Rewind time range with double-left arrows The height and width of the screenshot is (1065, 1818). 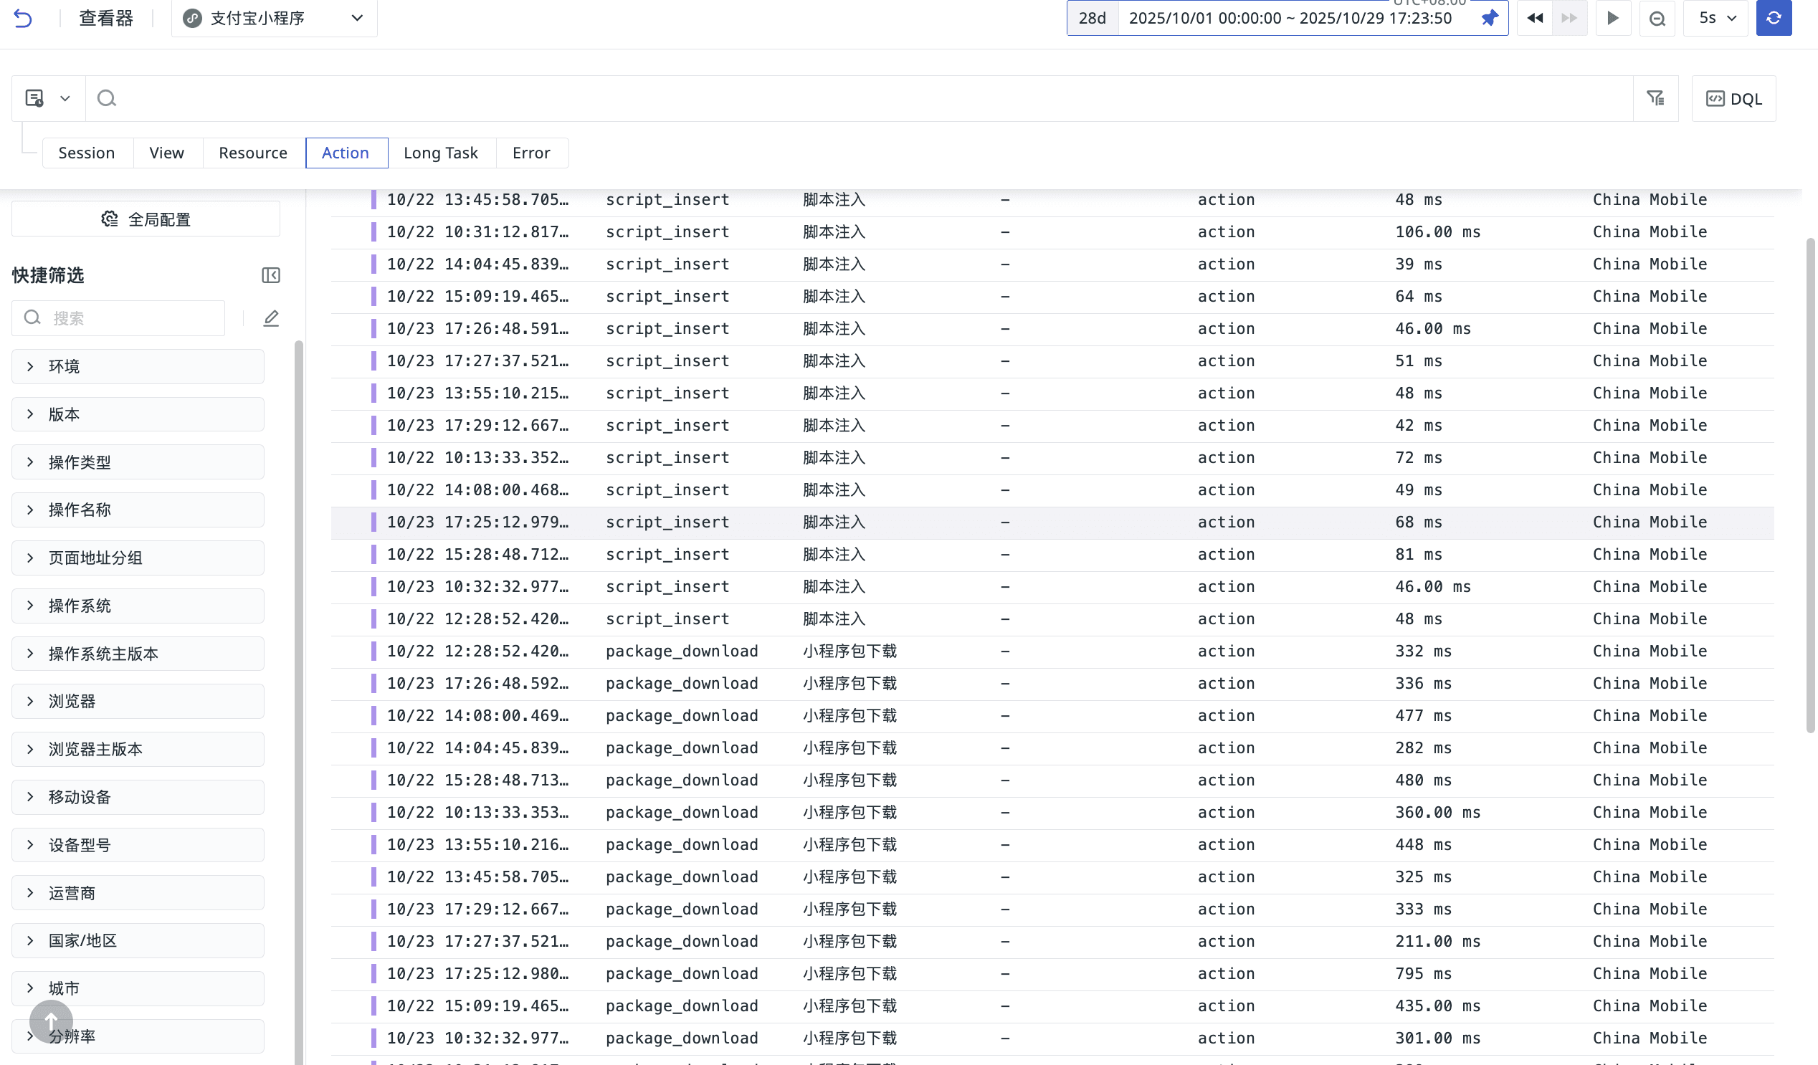(x=1535, y=18)
